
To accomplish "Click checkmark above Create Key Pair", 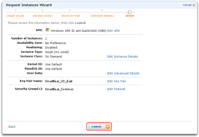I will click(x=70, y=10).
